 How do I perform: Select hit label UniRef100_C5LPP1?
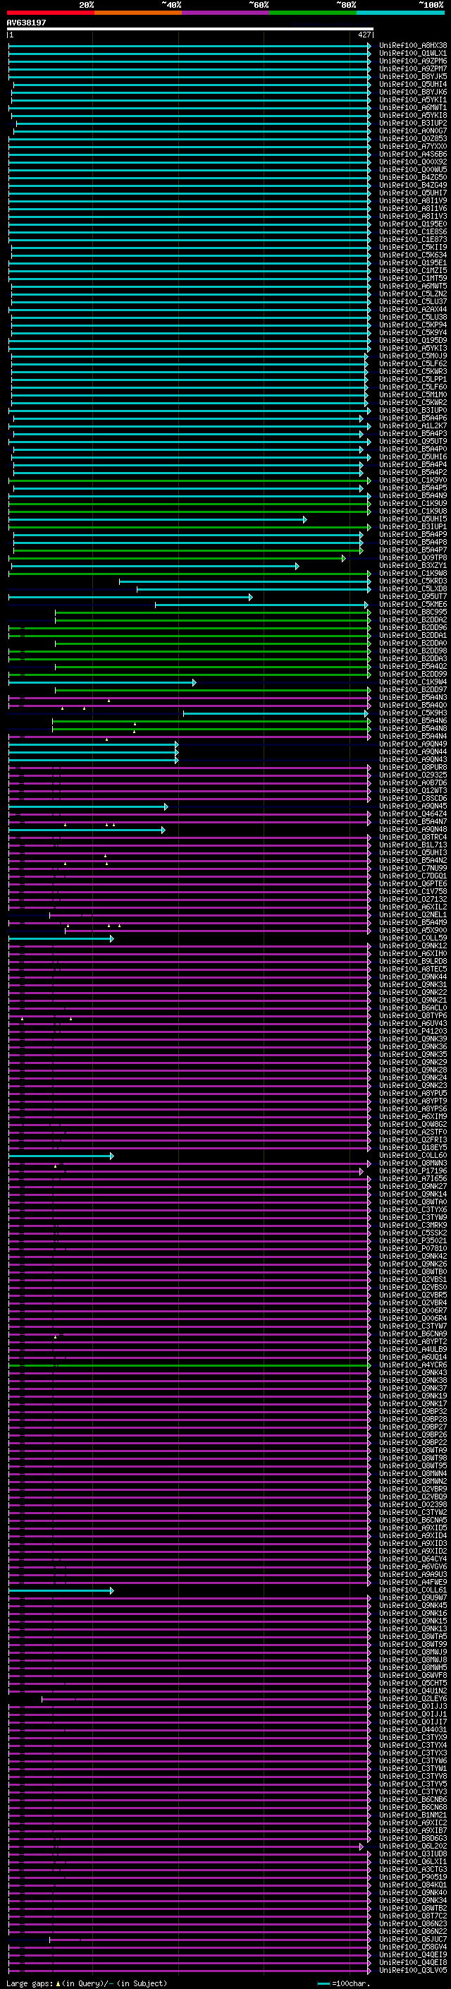point(412,379)
